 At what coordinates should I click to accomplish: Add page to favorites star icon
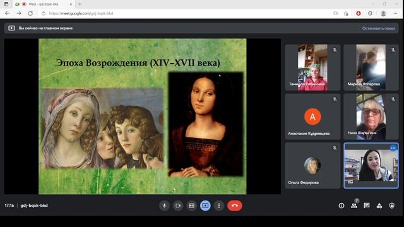pos(346,13)
